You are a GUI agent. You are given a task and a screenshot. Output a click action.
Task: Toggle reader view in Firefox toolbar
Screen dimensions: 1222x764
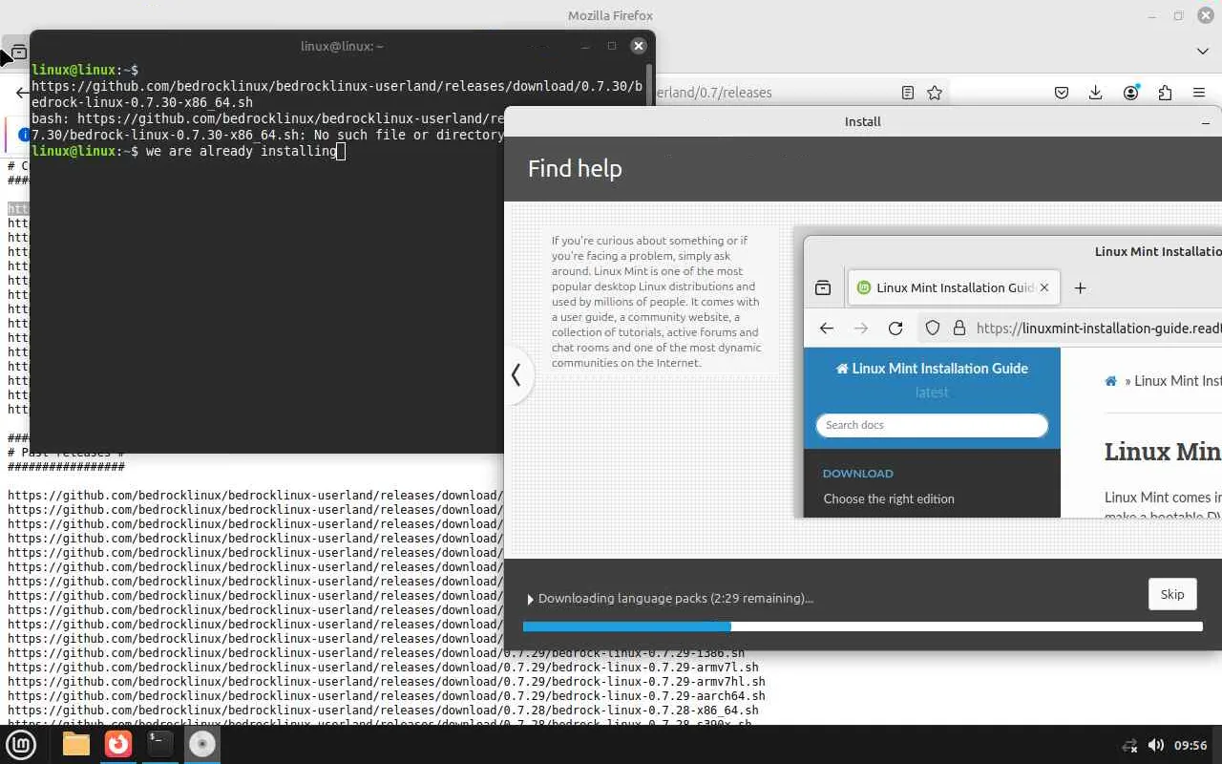(x=908, y=93)
